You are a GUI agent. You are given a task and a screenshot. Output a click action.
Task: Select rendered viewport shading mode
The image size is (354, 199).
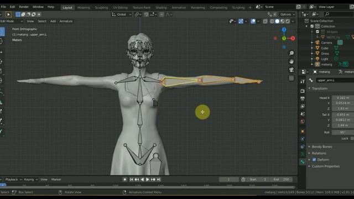tap(288, 21)
